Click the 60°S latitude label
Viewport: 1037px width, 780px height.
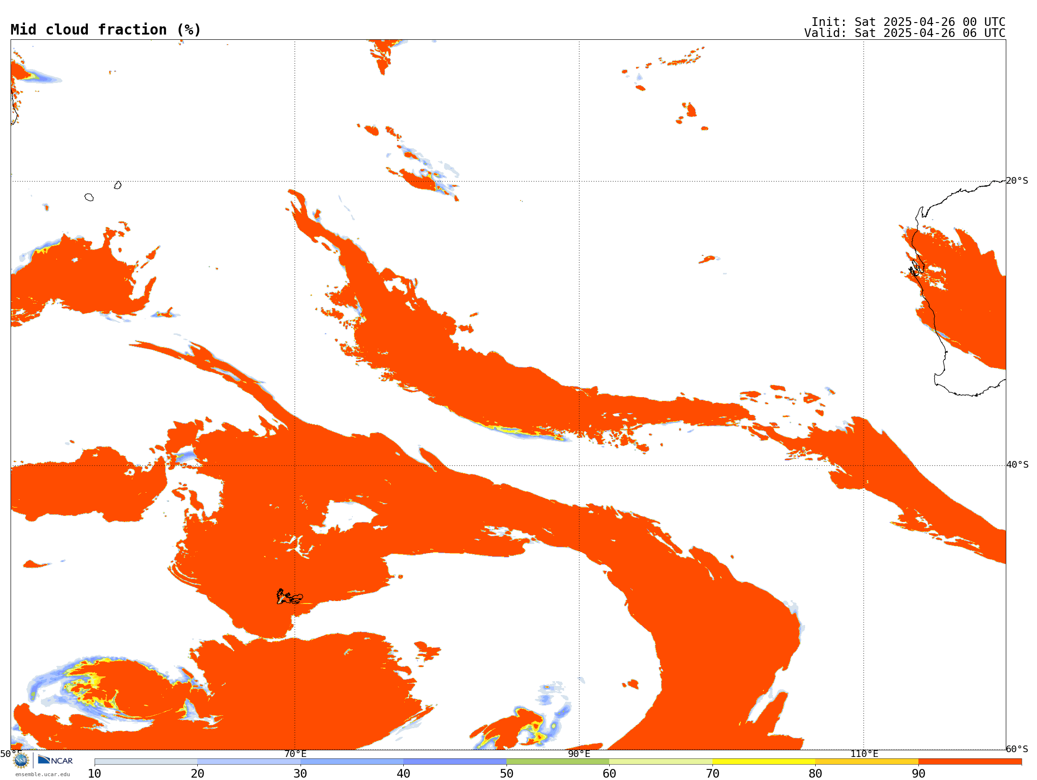click(x=1017, y=749)
